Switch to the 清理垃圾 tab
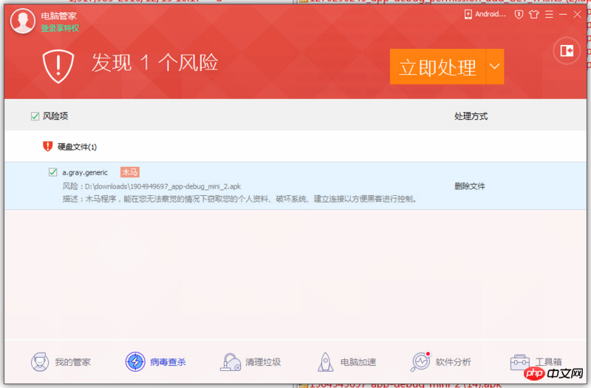 [250, 362]
